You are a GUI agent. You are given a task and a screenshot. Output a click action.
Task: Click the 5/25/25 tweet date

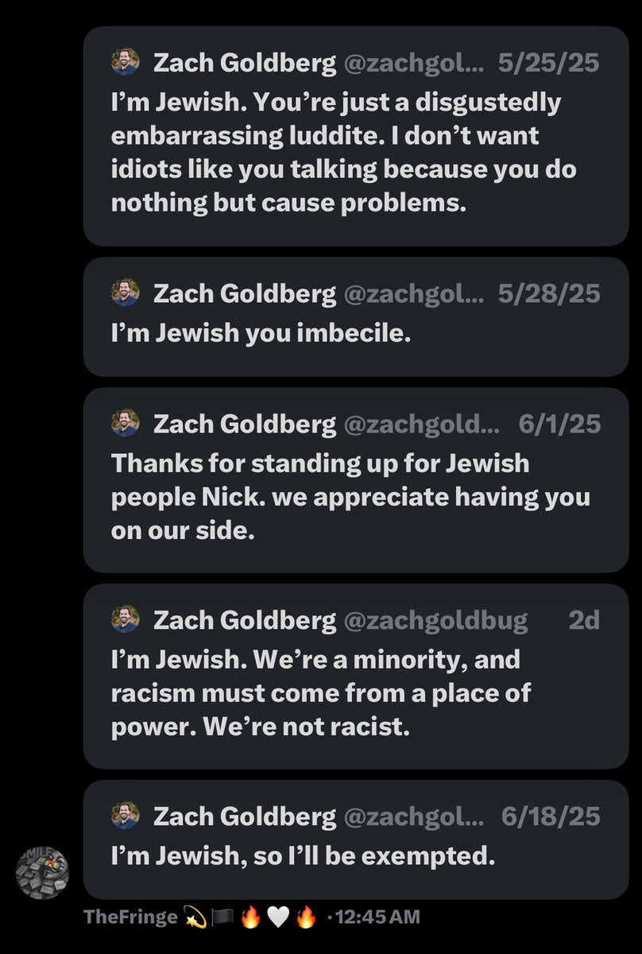[x=548, y=63]
